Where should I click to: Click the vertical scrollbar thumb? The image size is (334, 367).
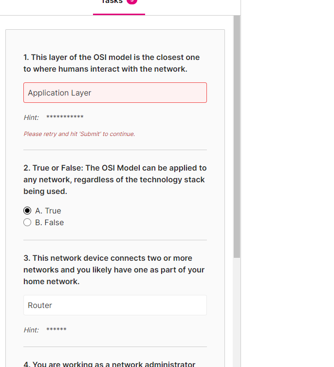237,136
